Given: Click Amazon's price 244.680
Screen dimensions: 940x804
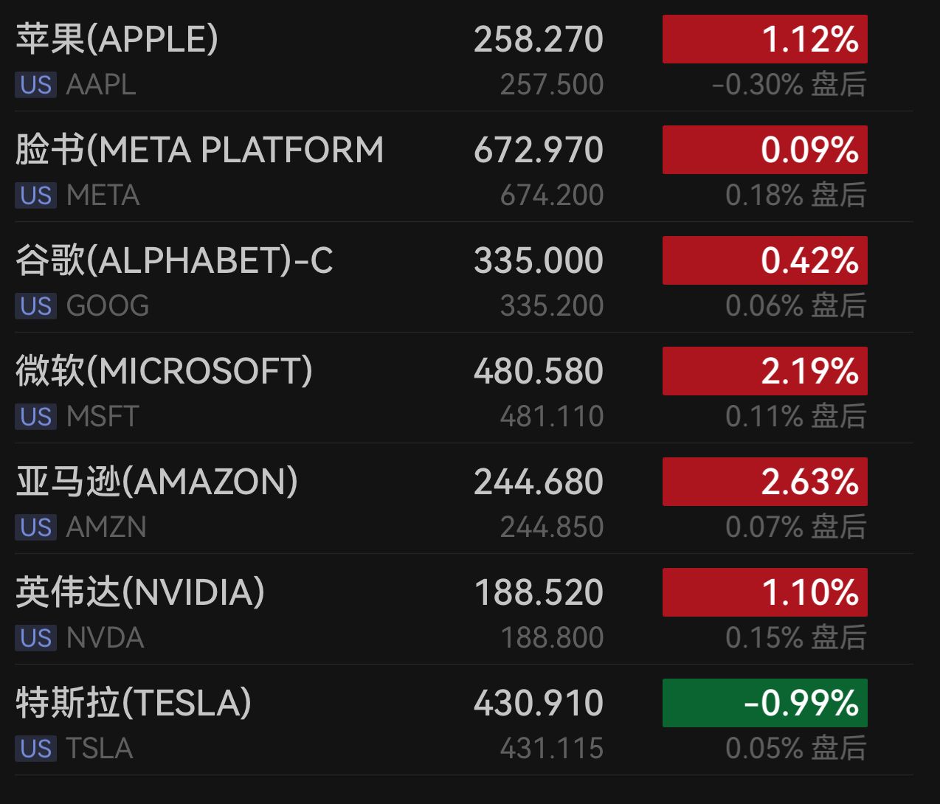Looking at the screenshot, I should [539, 482].
